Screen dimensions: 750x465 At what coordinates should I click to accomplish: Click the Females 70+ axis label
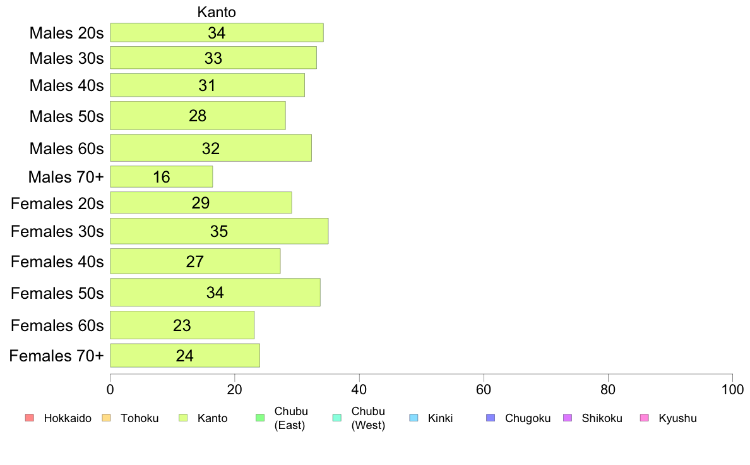coord(56,356)
